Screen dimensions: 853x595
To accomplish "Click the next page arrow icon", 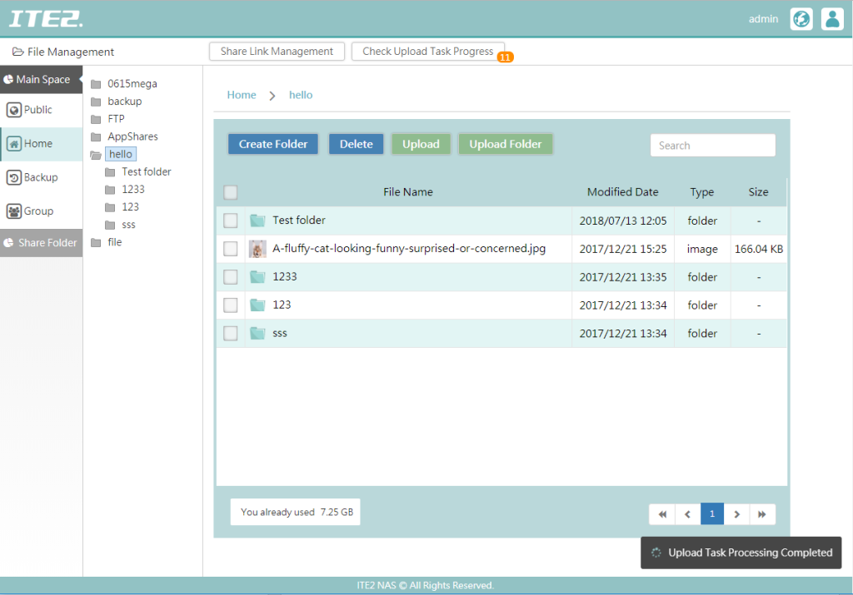I will (x=736, y=514).
